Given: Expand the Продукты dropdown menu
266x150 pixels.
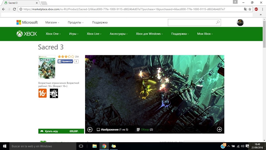Looking at the screenshot, I should tap(76, 22).
